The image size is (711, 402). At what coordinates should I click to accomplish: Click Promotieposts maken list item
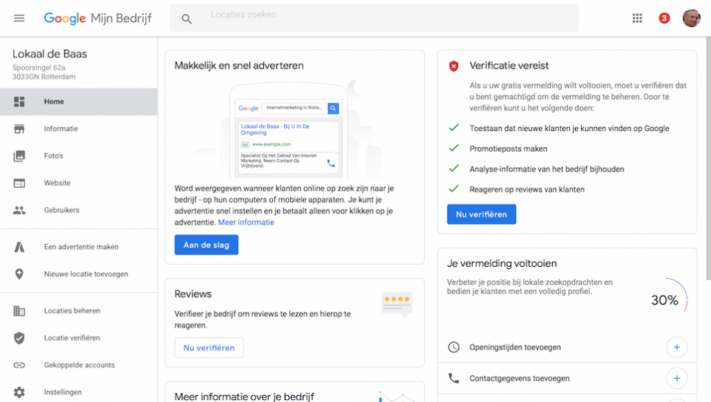pyautogui.click(x=508, y=148)
